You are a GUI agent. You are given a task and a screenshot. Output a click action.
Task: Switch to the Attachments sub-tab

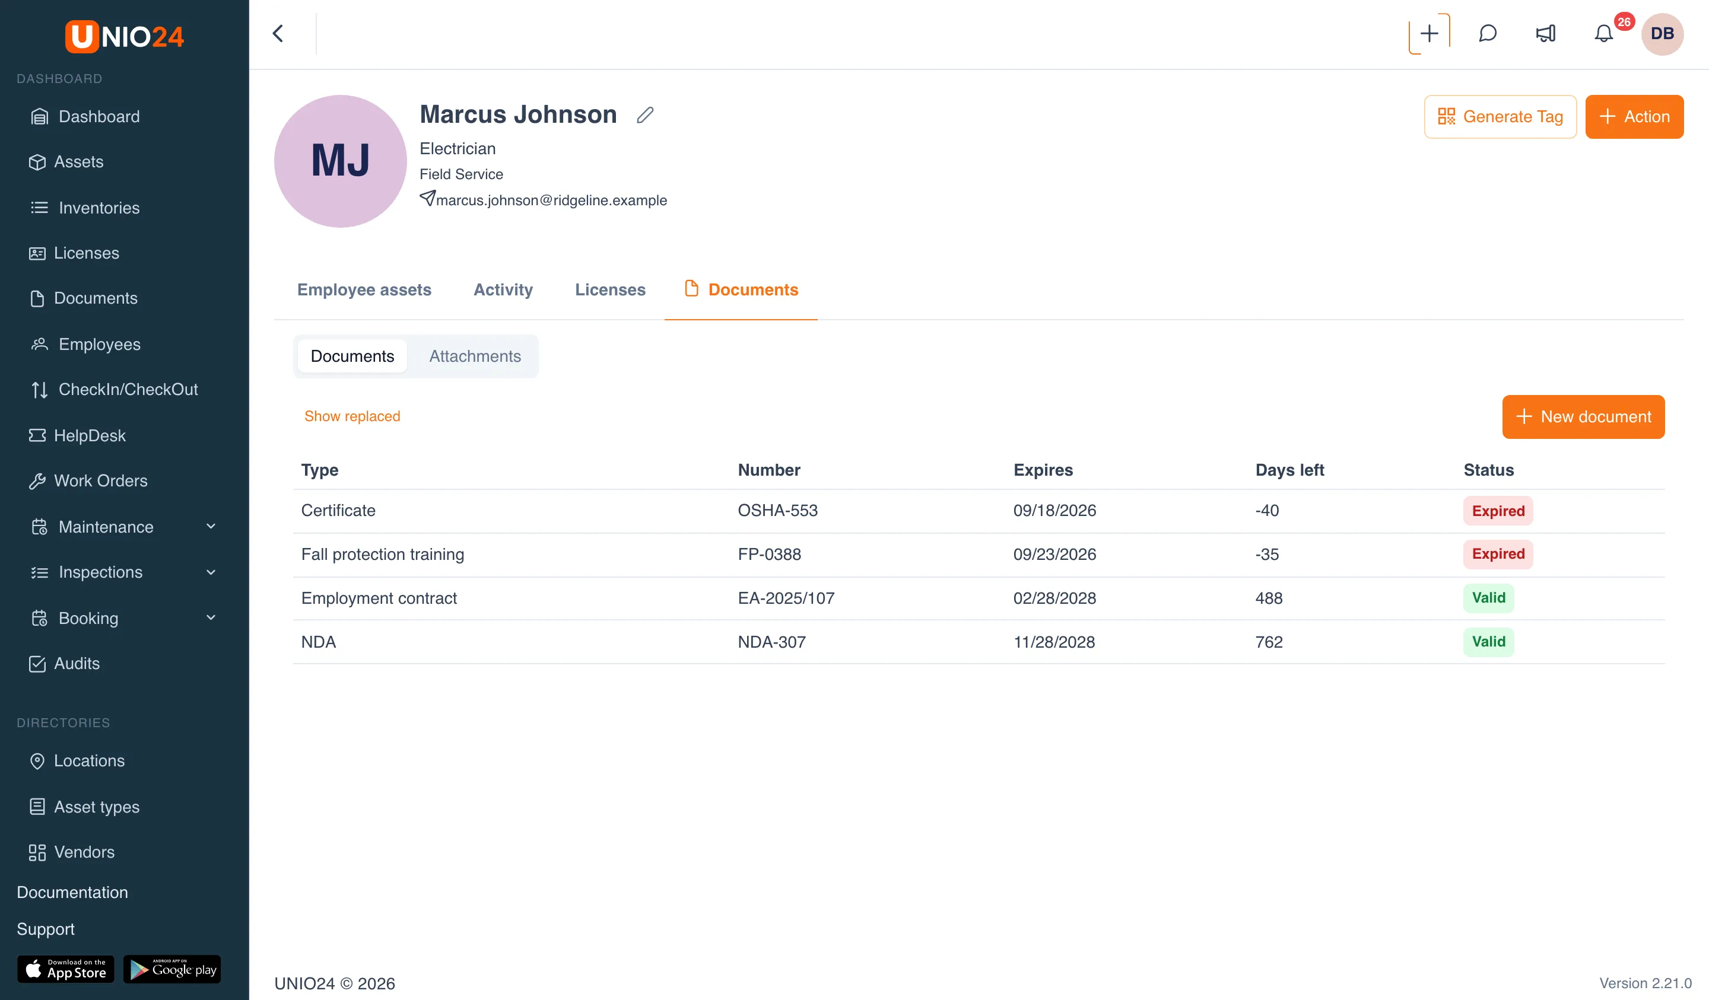point(475,356)
